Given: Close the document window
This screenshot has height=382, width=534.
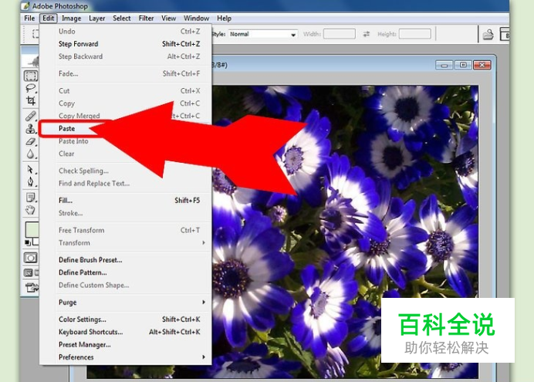Looking at the screenshot, I should pyautogui.click(x=482, y=65).
